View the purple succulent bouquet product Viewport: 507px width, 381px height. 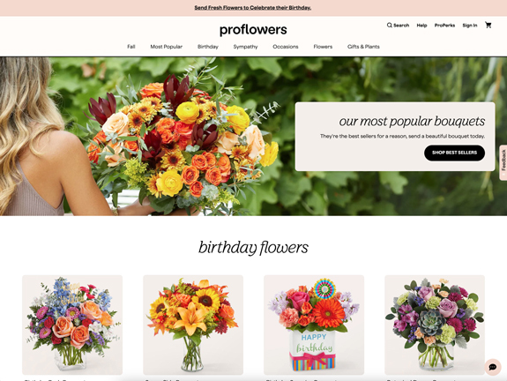435,325
